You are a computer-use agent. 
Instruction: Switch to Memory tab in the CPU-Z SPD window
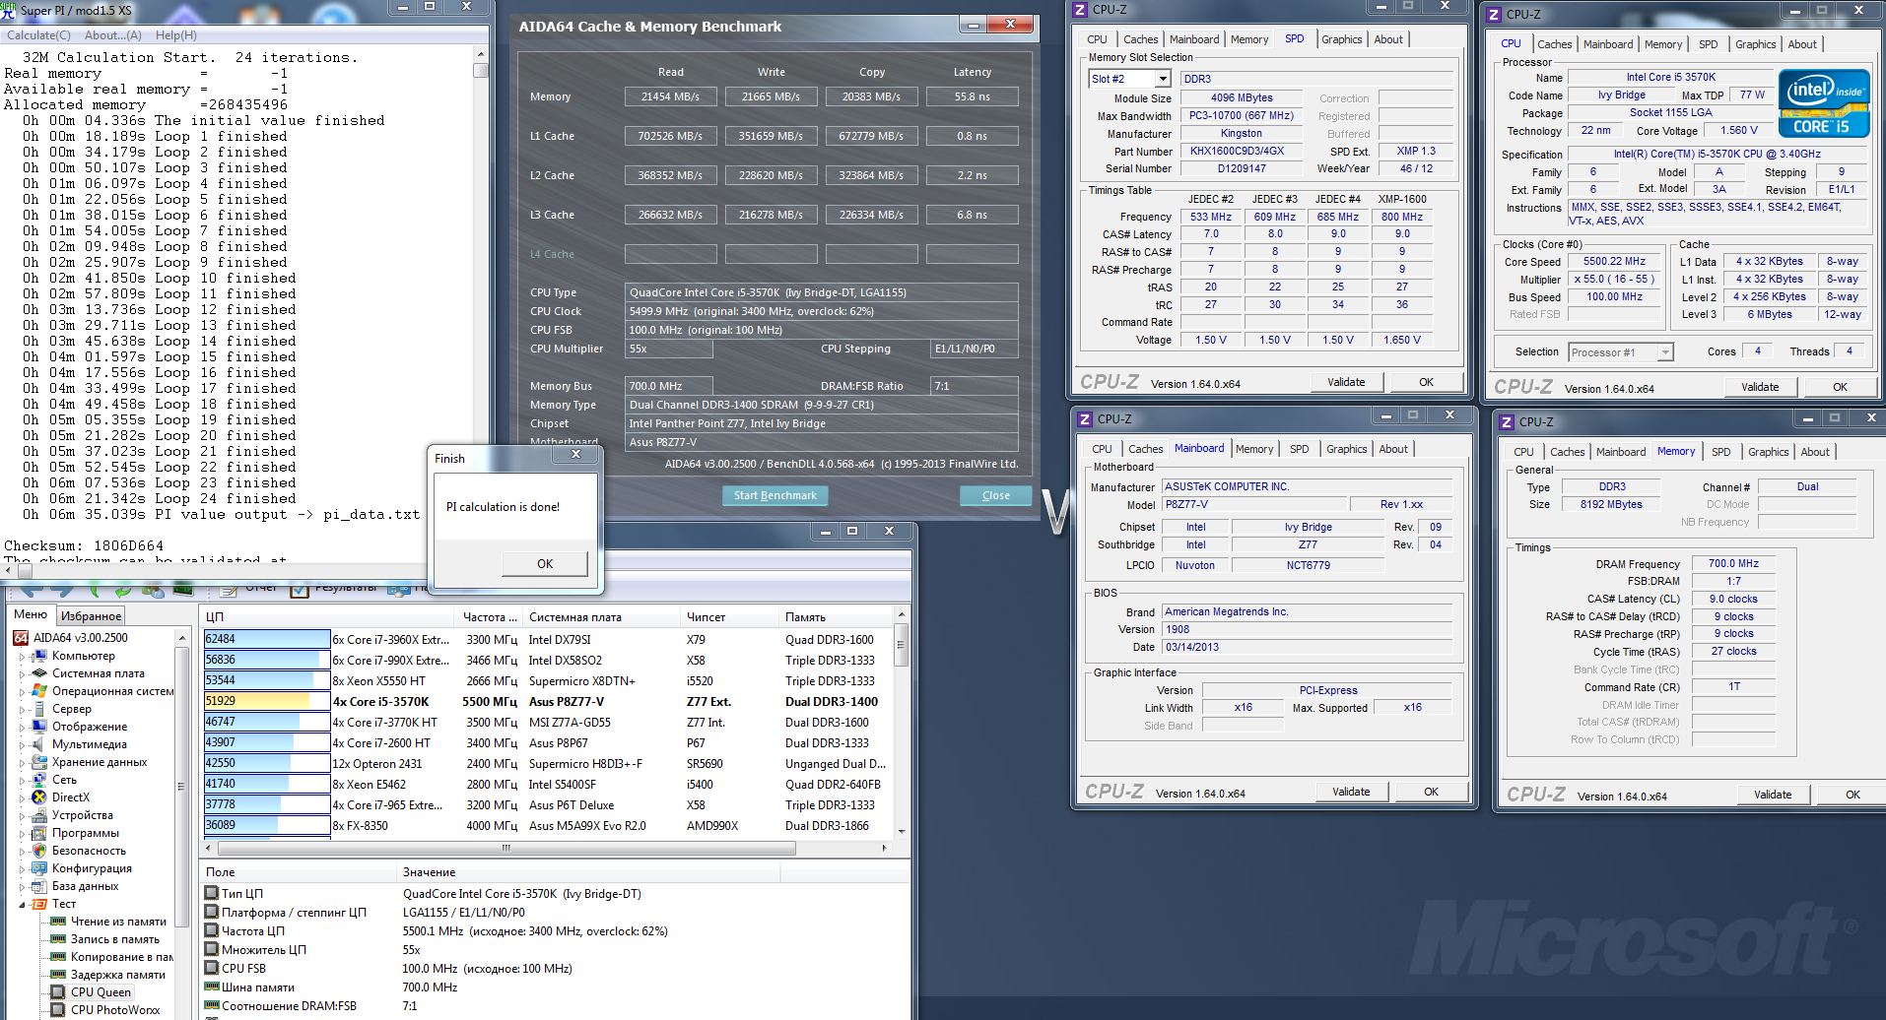tap(1249, 39)
